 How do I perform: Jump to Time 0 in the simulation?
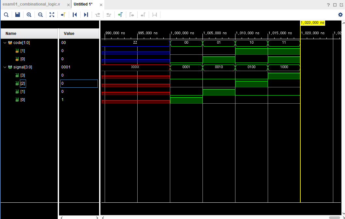(74, 15)
